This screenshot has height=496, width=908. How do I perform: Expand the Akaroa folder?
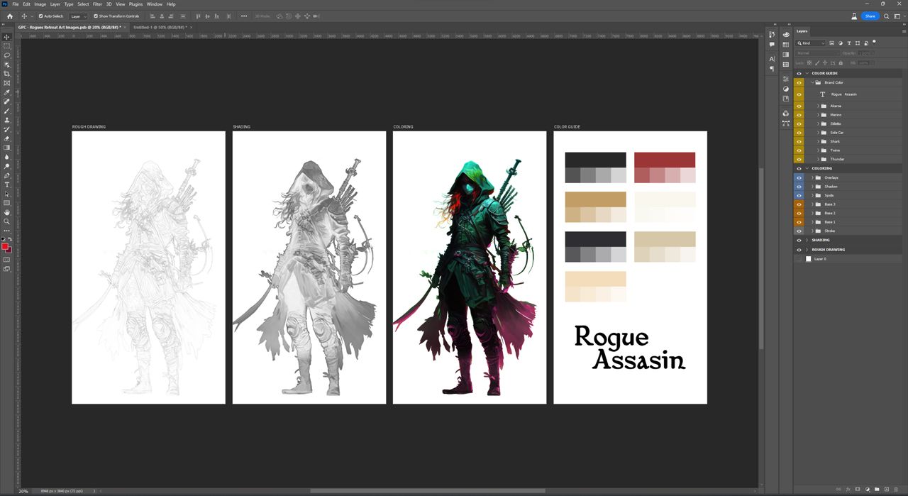[817, 106]
